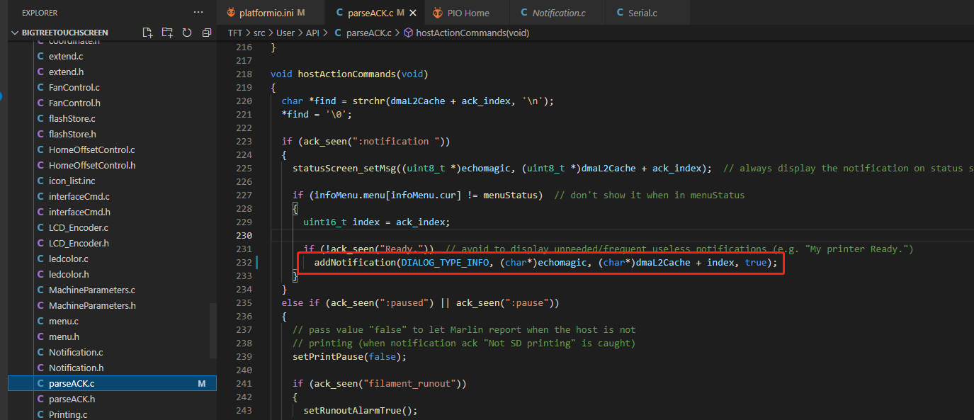Open the Notification.c tab
Screen dimensions: 974x420
click(x=558, y=12)
